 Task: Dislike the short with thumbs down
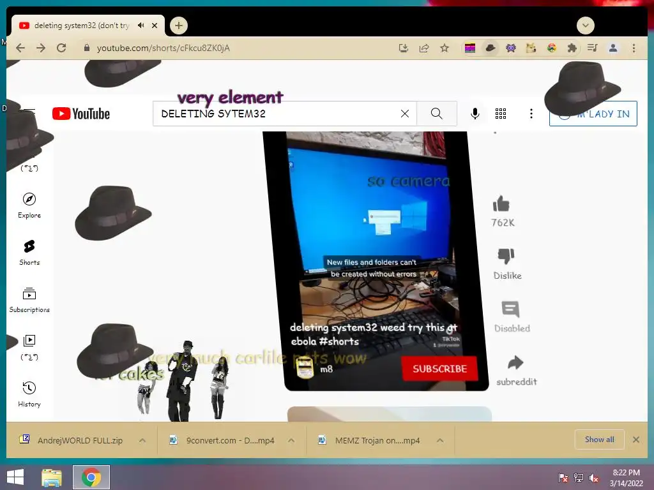click(x=506, y=256)
